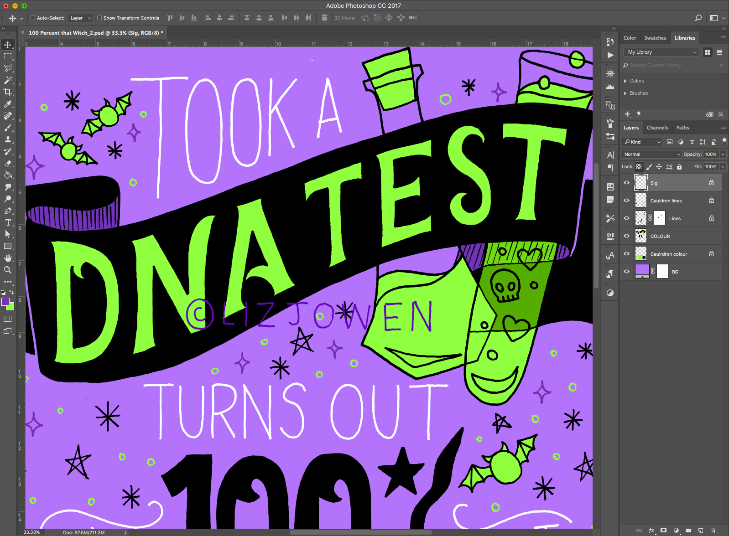Click the BG layer purple fill thumbnail
The image size is (729, 536).
coord(642,271)
